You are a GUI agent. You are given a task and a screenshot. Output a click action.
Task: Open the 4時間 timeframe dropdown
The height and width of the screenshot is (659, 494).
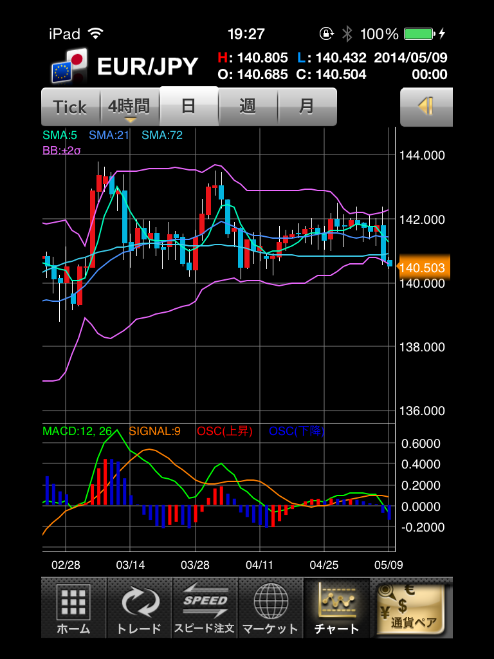130,107
